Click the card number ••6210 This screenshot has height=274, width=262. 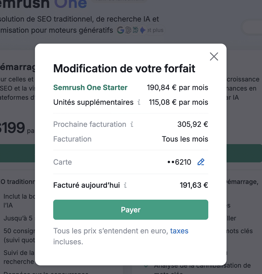click(x=179, y=162)
